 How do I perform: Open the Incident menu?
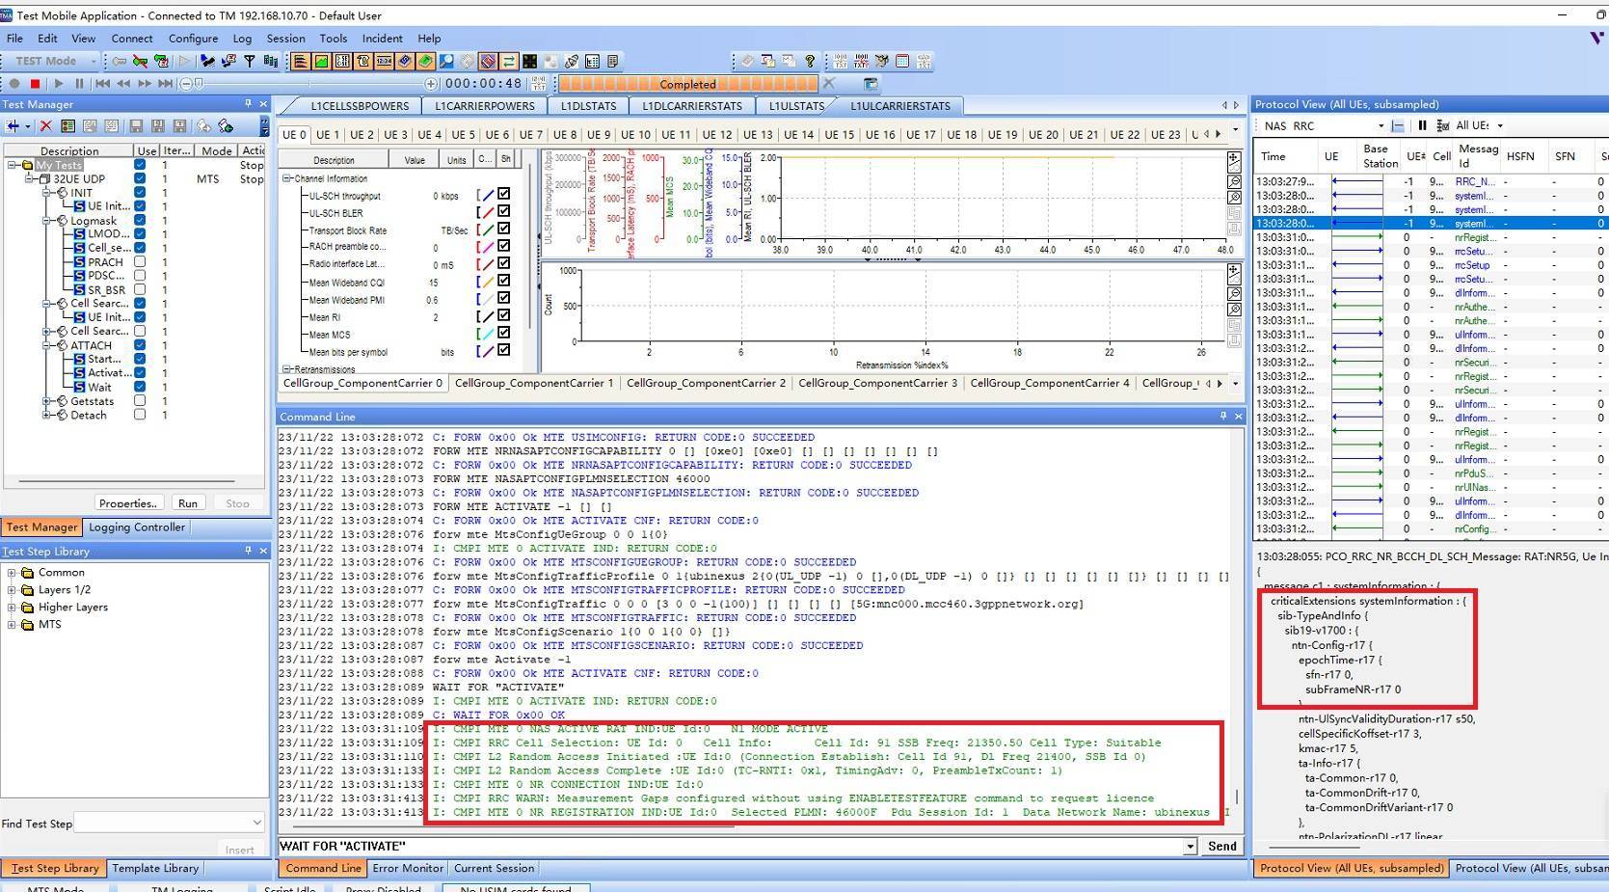point(382,39)
